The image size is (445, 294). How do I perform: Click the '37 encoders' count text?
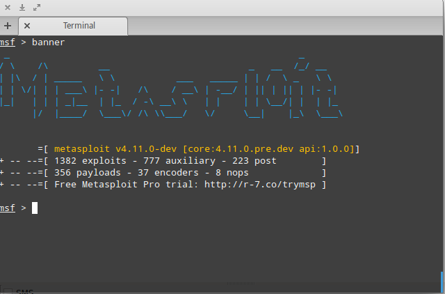[168, 173]
